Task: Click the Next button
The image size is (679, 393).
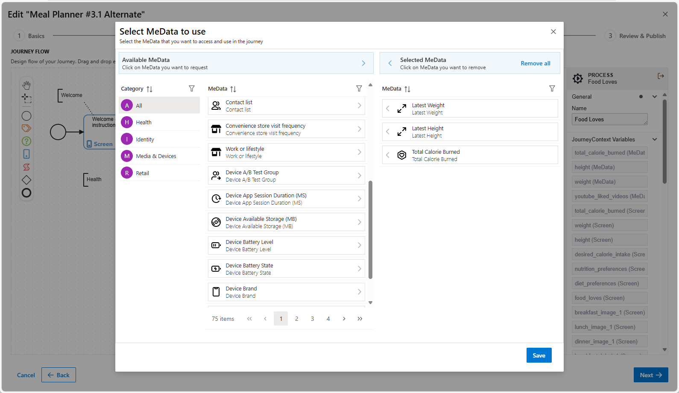Action: pyautogui.click(x=651, y=375)
